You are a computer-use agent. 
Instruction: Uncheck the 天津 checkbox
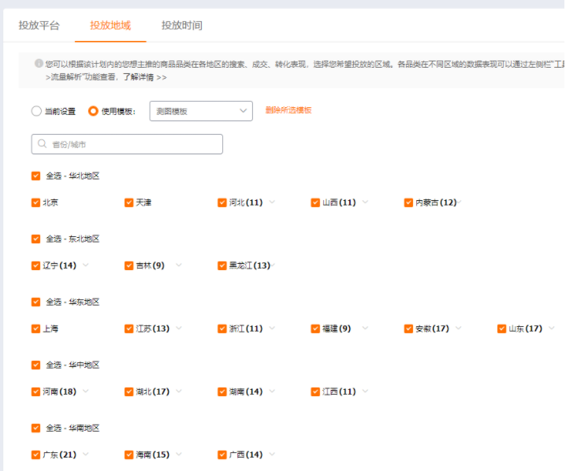click(x=129, y=202)
